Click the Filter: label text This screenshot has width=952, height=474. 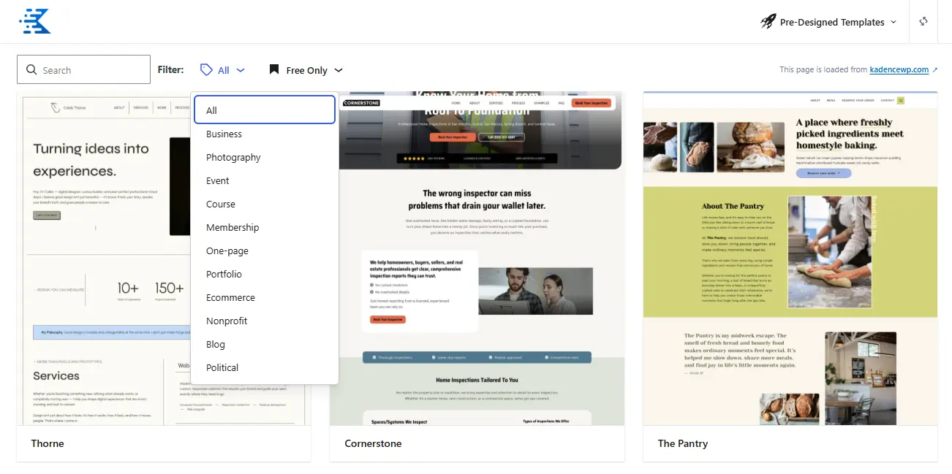(x=171, y=70)
